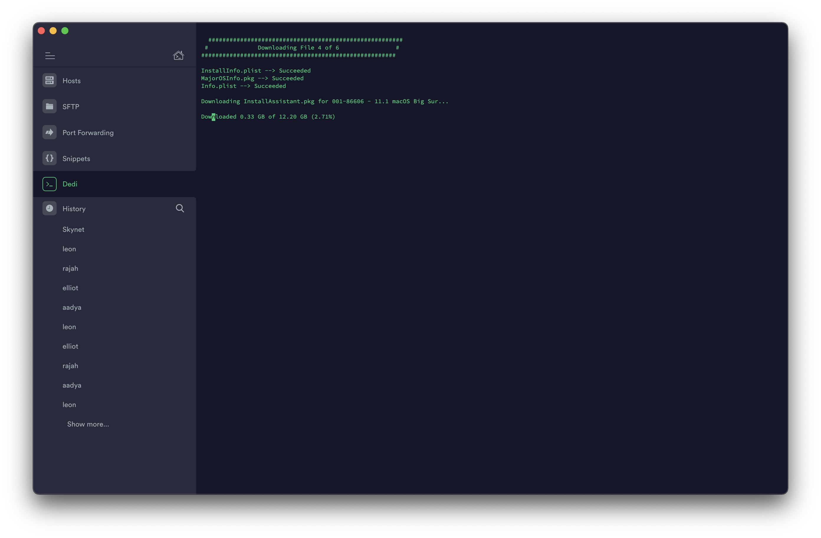Open the last aadya history entry
Viewport: 821px width, 538px height.
72,386
